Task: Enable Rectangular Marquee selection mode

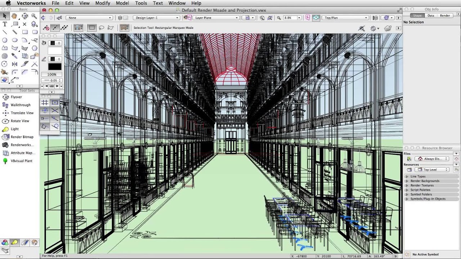Action: tap(91, 28)
